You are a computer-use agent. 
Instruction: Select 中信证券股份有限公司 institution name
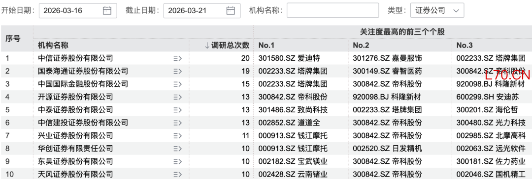[75, 58]
